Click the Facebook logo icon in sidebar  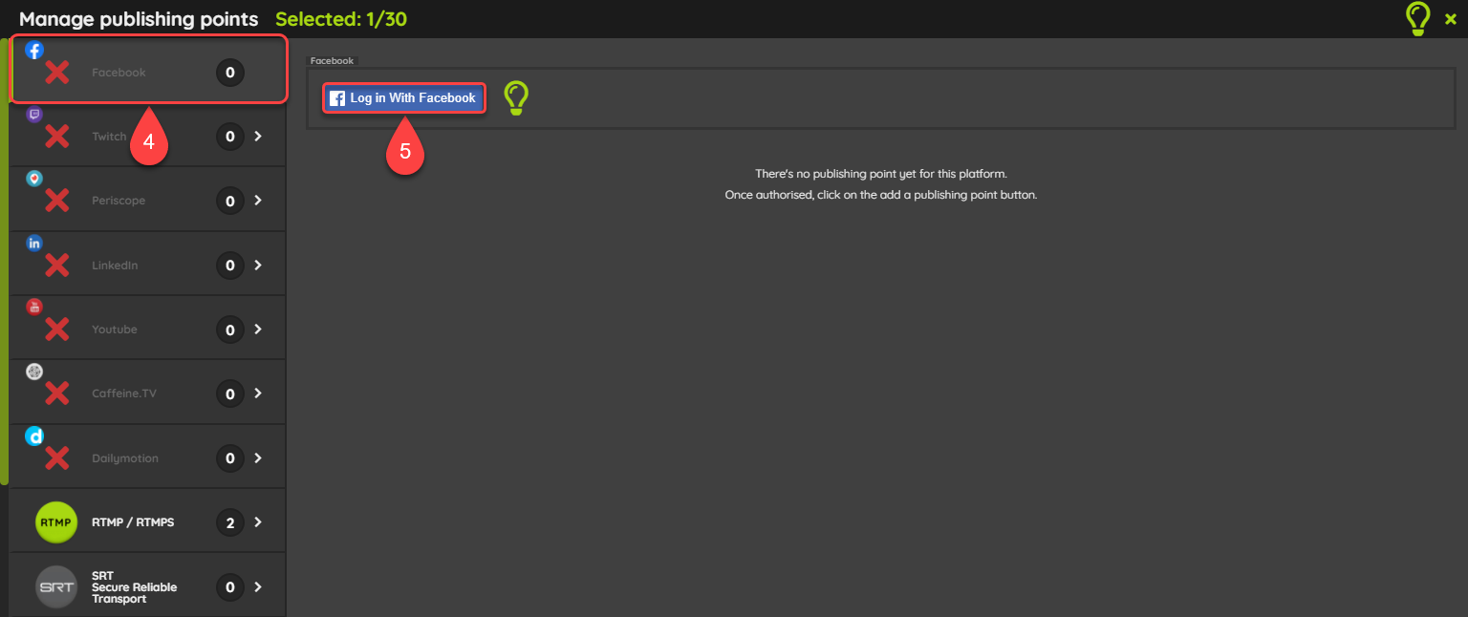(x=34, y=50)
